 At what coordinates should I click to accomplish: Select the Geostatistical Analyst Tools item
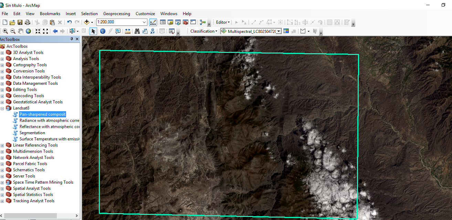click(x=38, y=102)
